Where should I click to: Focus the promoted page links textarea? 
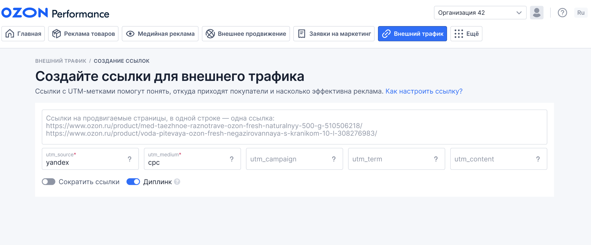295,127
